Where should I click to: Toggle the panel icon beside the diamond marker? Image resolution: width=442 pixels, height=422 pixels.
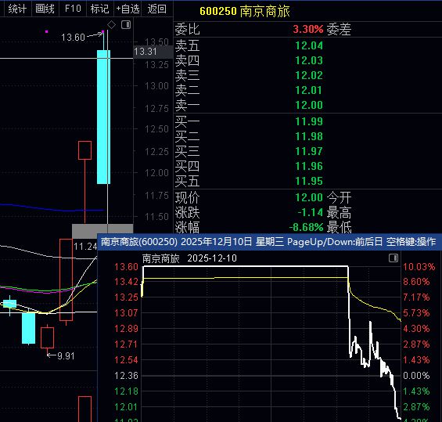tap(126, 25)
